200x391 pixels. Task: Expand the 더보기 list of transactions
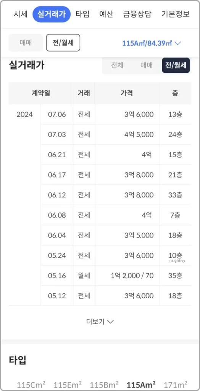[x=100, y=322]
